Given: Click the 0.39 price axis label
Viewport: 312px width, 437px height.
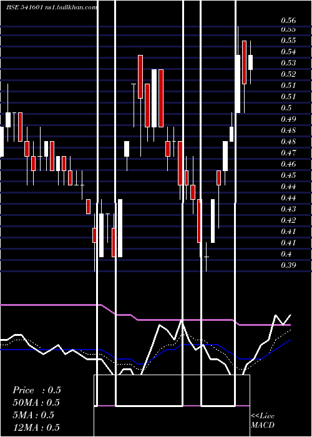Looking at the screenshot, I should pyautogui.click(x=288, y=265).
